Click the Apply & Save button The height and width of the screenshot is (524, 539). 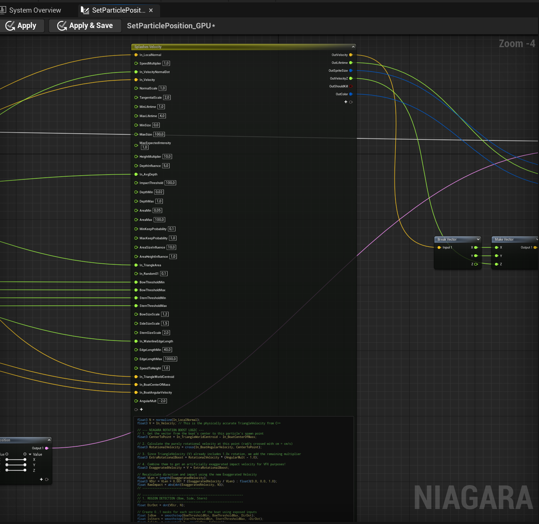(x=85, y=26)
